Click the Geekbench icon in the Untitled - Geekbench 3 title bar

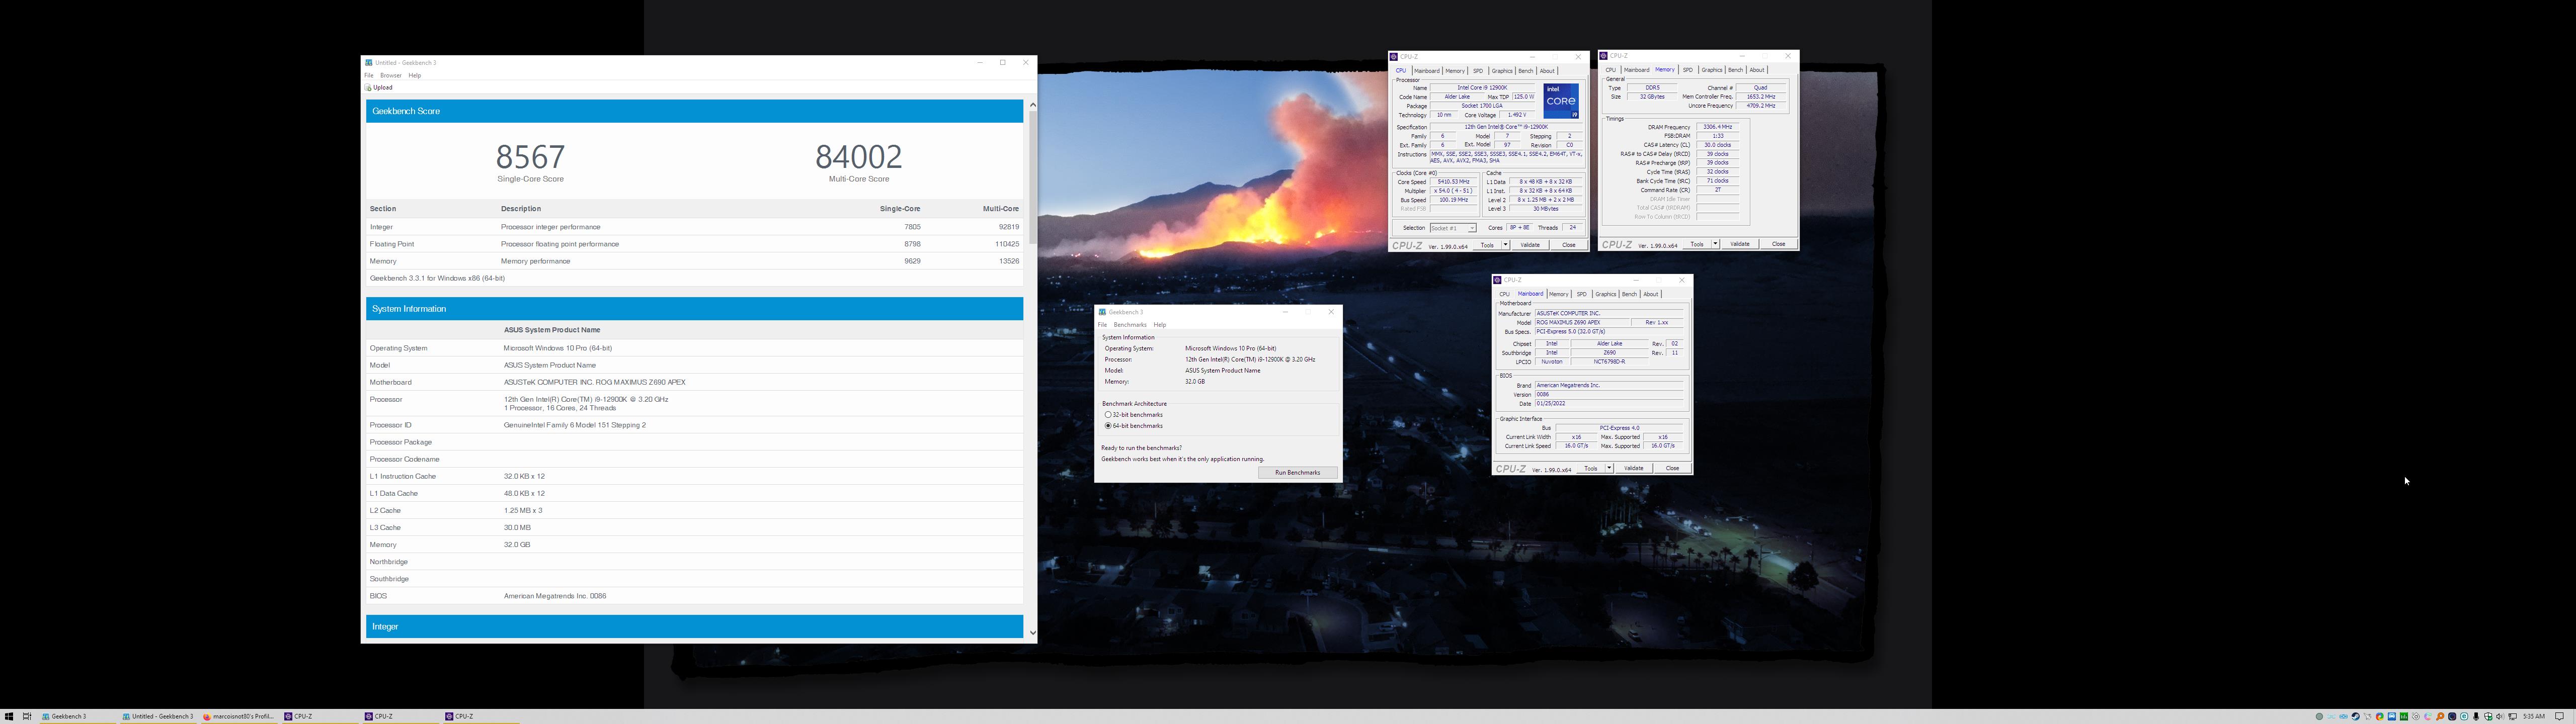click(x=369, y=63)
